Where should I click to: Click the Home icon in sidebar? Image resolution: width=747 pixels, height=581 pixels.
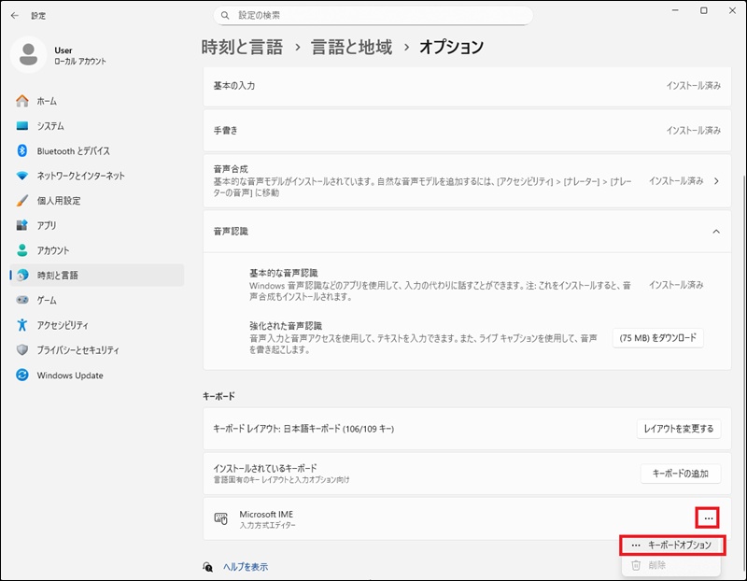22,101
